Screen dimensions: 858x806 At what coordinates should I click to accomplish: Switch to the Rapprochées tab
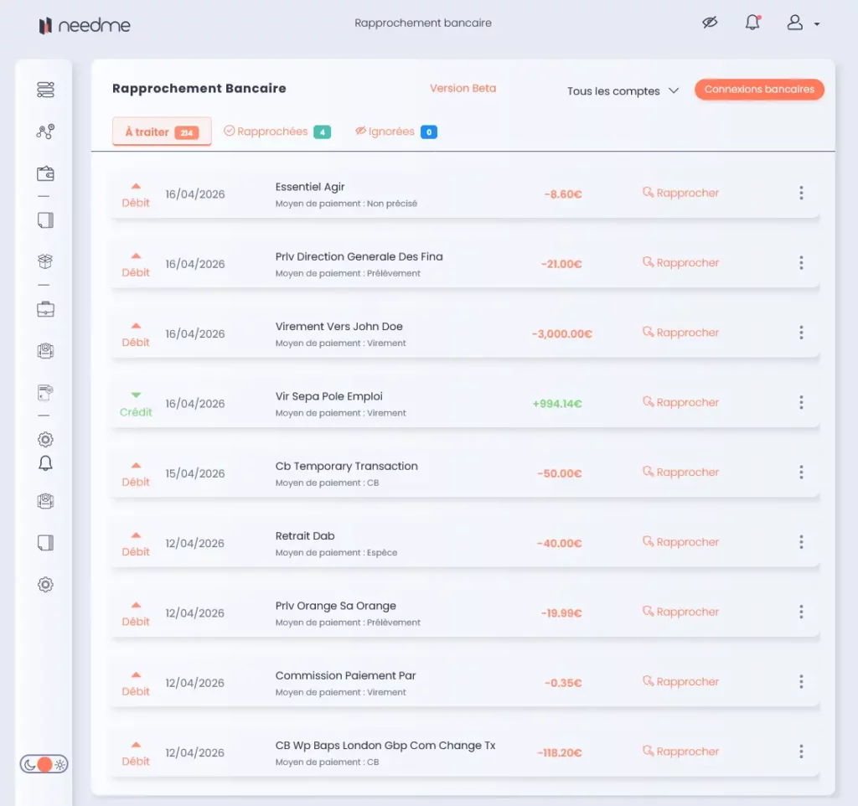[276, 132]
